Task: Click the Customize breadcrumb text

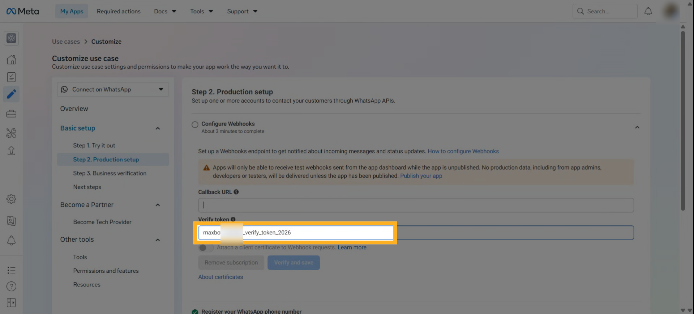Action: click(106, 42)
